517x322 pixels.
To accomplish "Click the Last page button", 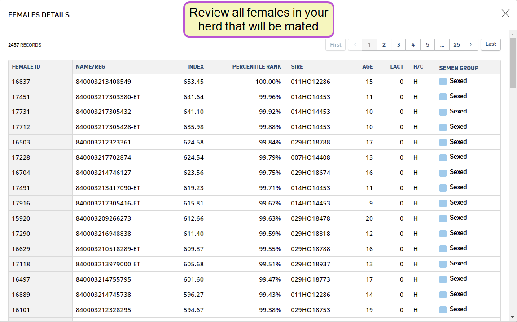I will click(491, 44).
